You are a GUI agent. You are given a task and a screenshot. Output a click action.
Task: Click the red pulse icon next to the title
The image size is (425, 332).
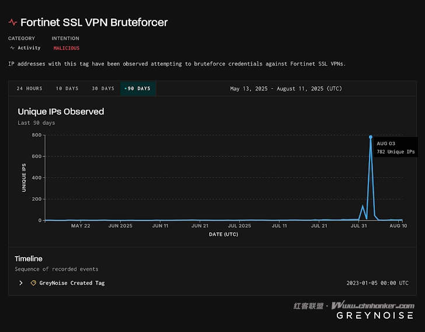(13, 22)
